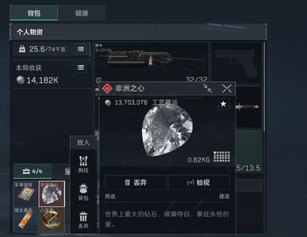Viewport: 307px width, 237px height.
Task: Close the 非洲之心 info window
Action: [227, 88]
